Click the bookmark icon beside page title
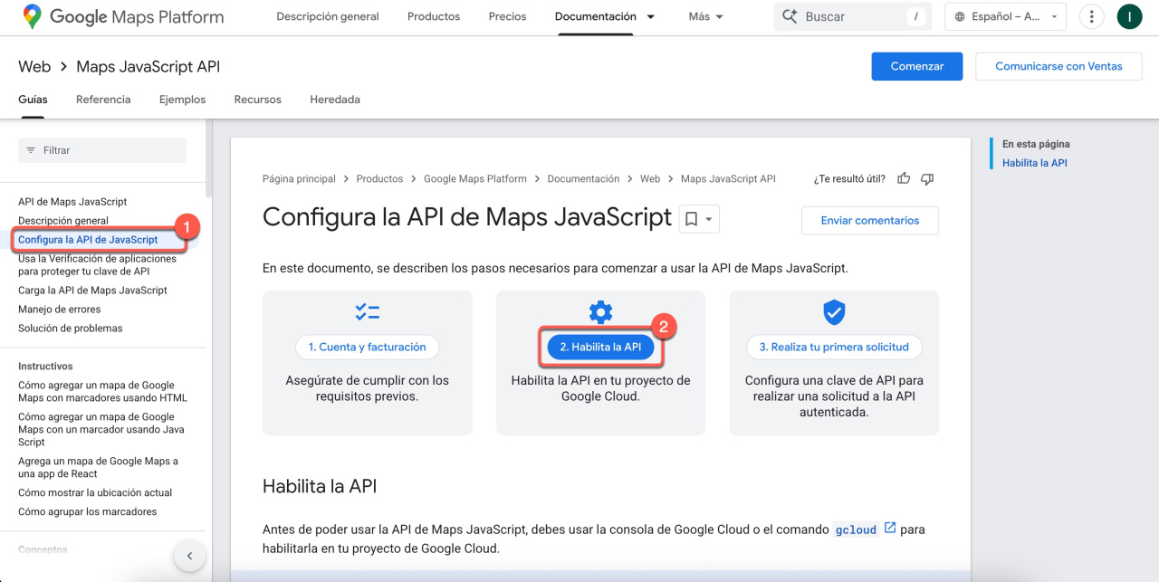Screen dimensions: 1159x582 coord(691,219)
